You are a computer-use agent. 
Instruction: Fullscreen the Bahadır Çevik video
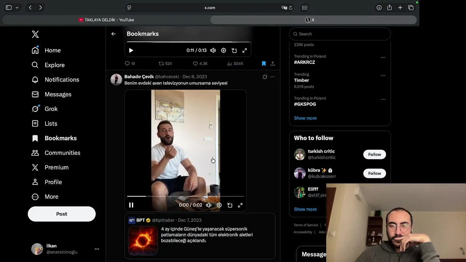(240, 205)
